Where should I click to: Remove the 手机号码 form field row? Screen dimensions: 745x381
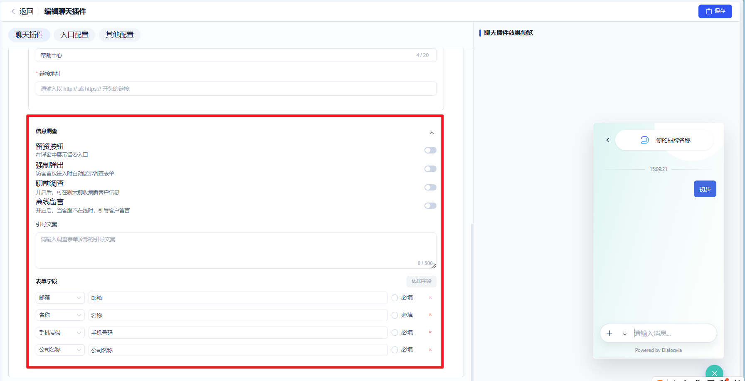click(430, 332)
